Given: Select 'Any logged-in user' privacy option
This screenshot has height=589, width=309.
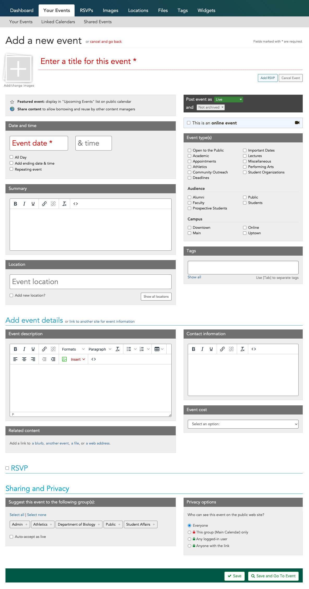Looking at the screenshot, I should pyautogui.click(x=190, y=539).
